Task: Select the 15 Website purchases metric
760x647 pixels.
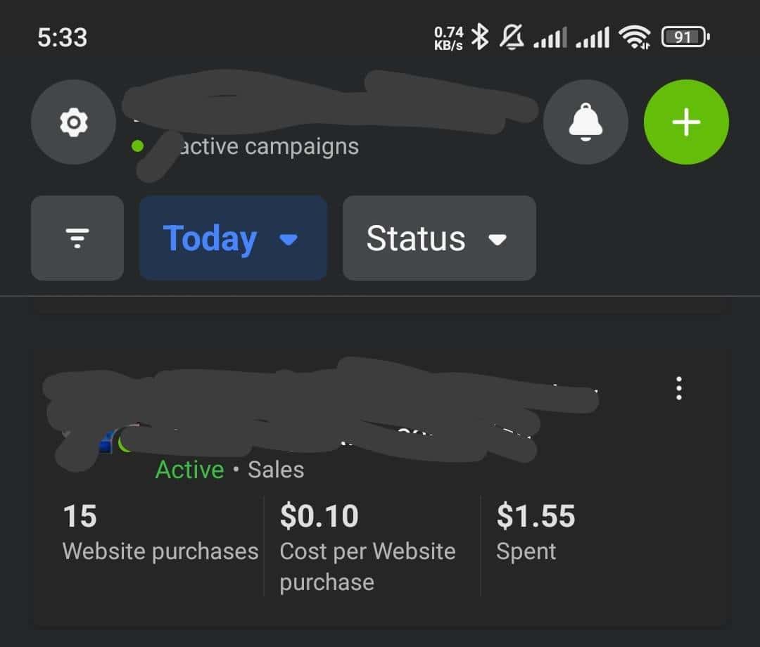Action: point(160,532)
